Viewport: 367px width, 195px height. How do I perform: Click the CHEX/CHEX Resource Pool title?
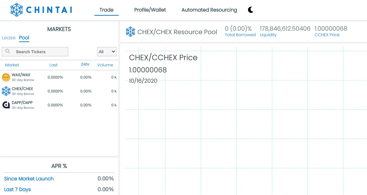coord(177,32)
